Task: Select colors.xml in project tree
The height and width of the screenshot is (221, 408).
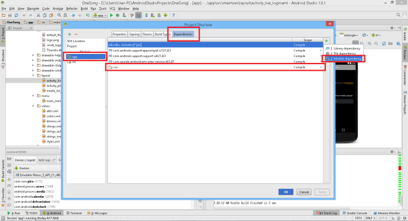Action: pyautogui.click(x=51, y=116)
